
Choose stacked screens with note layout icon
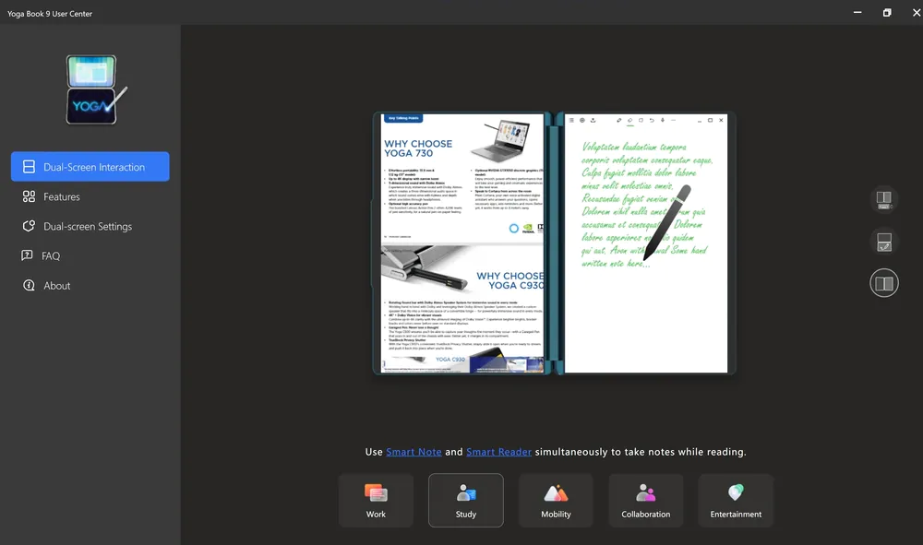(x=884, y=242)
